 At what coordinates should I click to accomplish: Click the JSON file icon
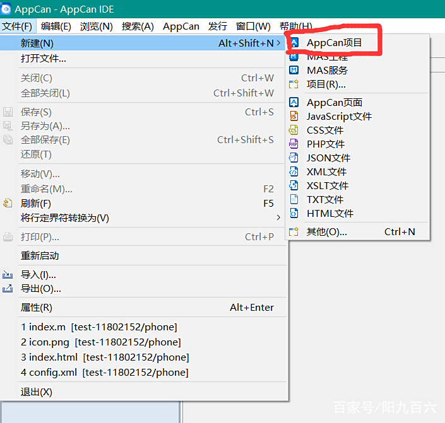point(294,158)
